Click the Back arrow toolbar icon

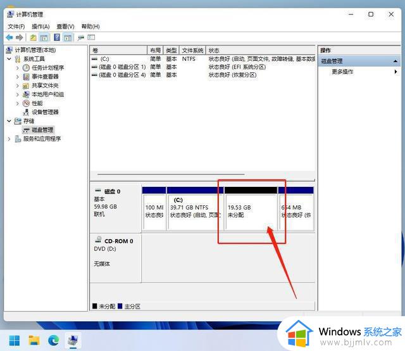(9, 38)
